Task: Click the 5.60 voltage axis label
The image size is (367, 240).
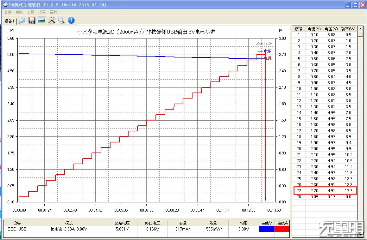Action: [11, 38]
